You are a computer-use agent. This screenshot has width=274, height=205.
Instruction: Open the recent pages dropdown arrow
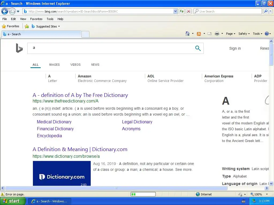pyautogui.click(x=18, y=11)
